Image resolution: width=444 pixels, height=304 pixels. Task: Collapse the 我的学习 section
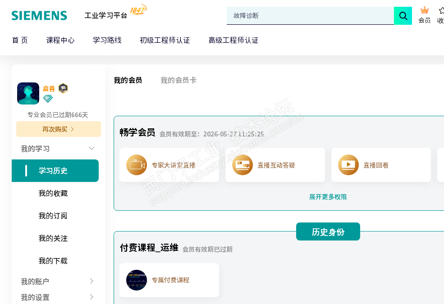[92, 148]
